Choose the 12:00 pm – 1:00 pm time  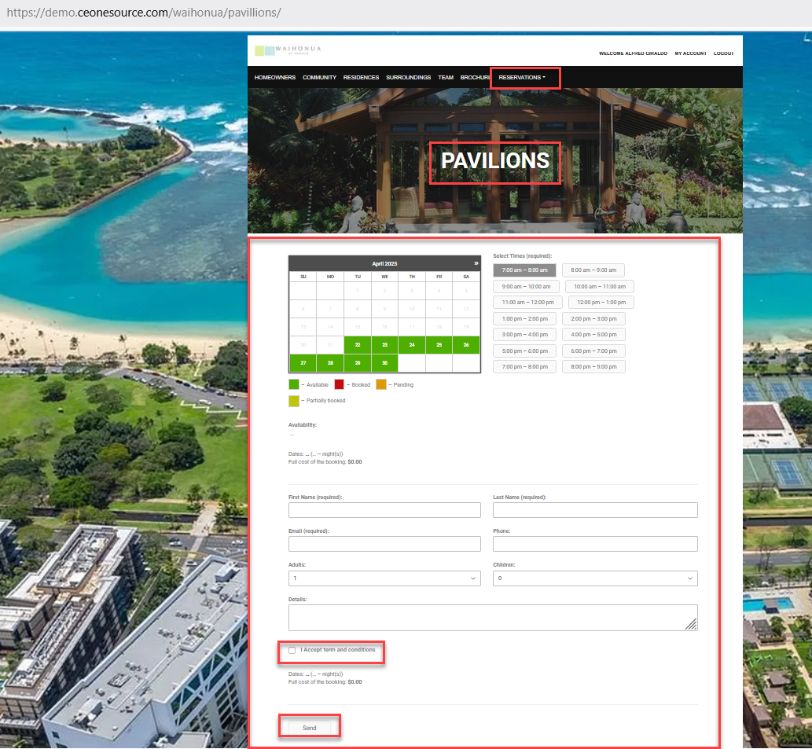point(601,303)
